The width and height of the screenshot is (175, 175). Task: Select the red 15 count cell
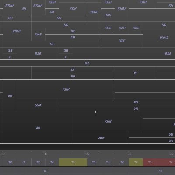coord(150,162)
